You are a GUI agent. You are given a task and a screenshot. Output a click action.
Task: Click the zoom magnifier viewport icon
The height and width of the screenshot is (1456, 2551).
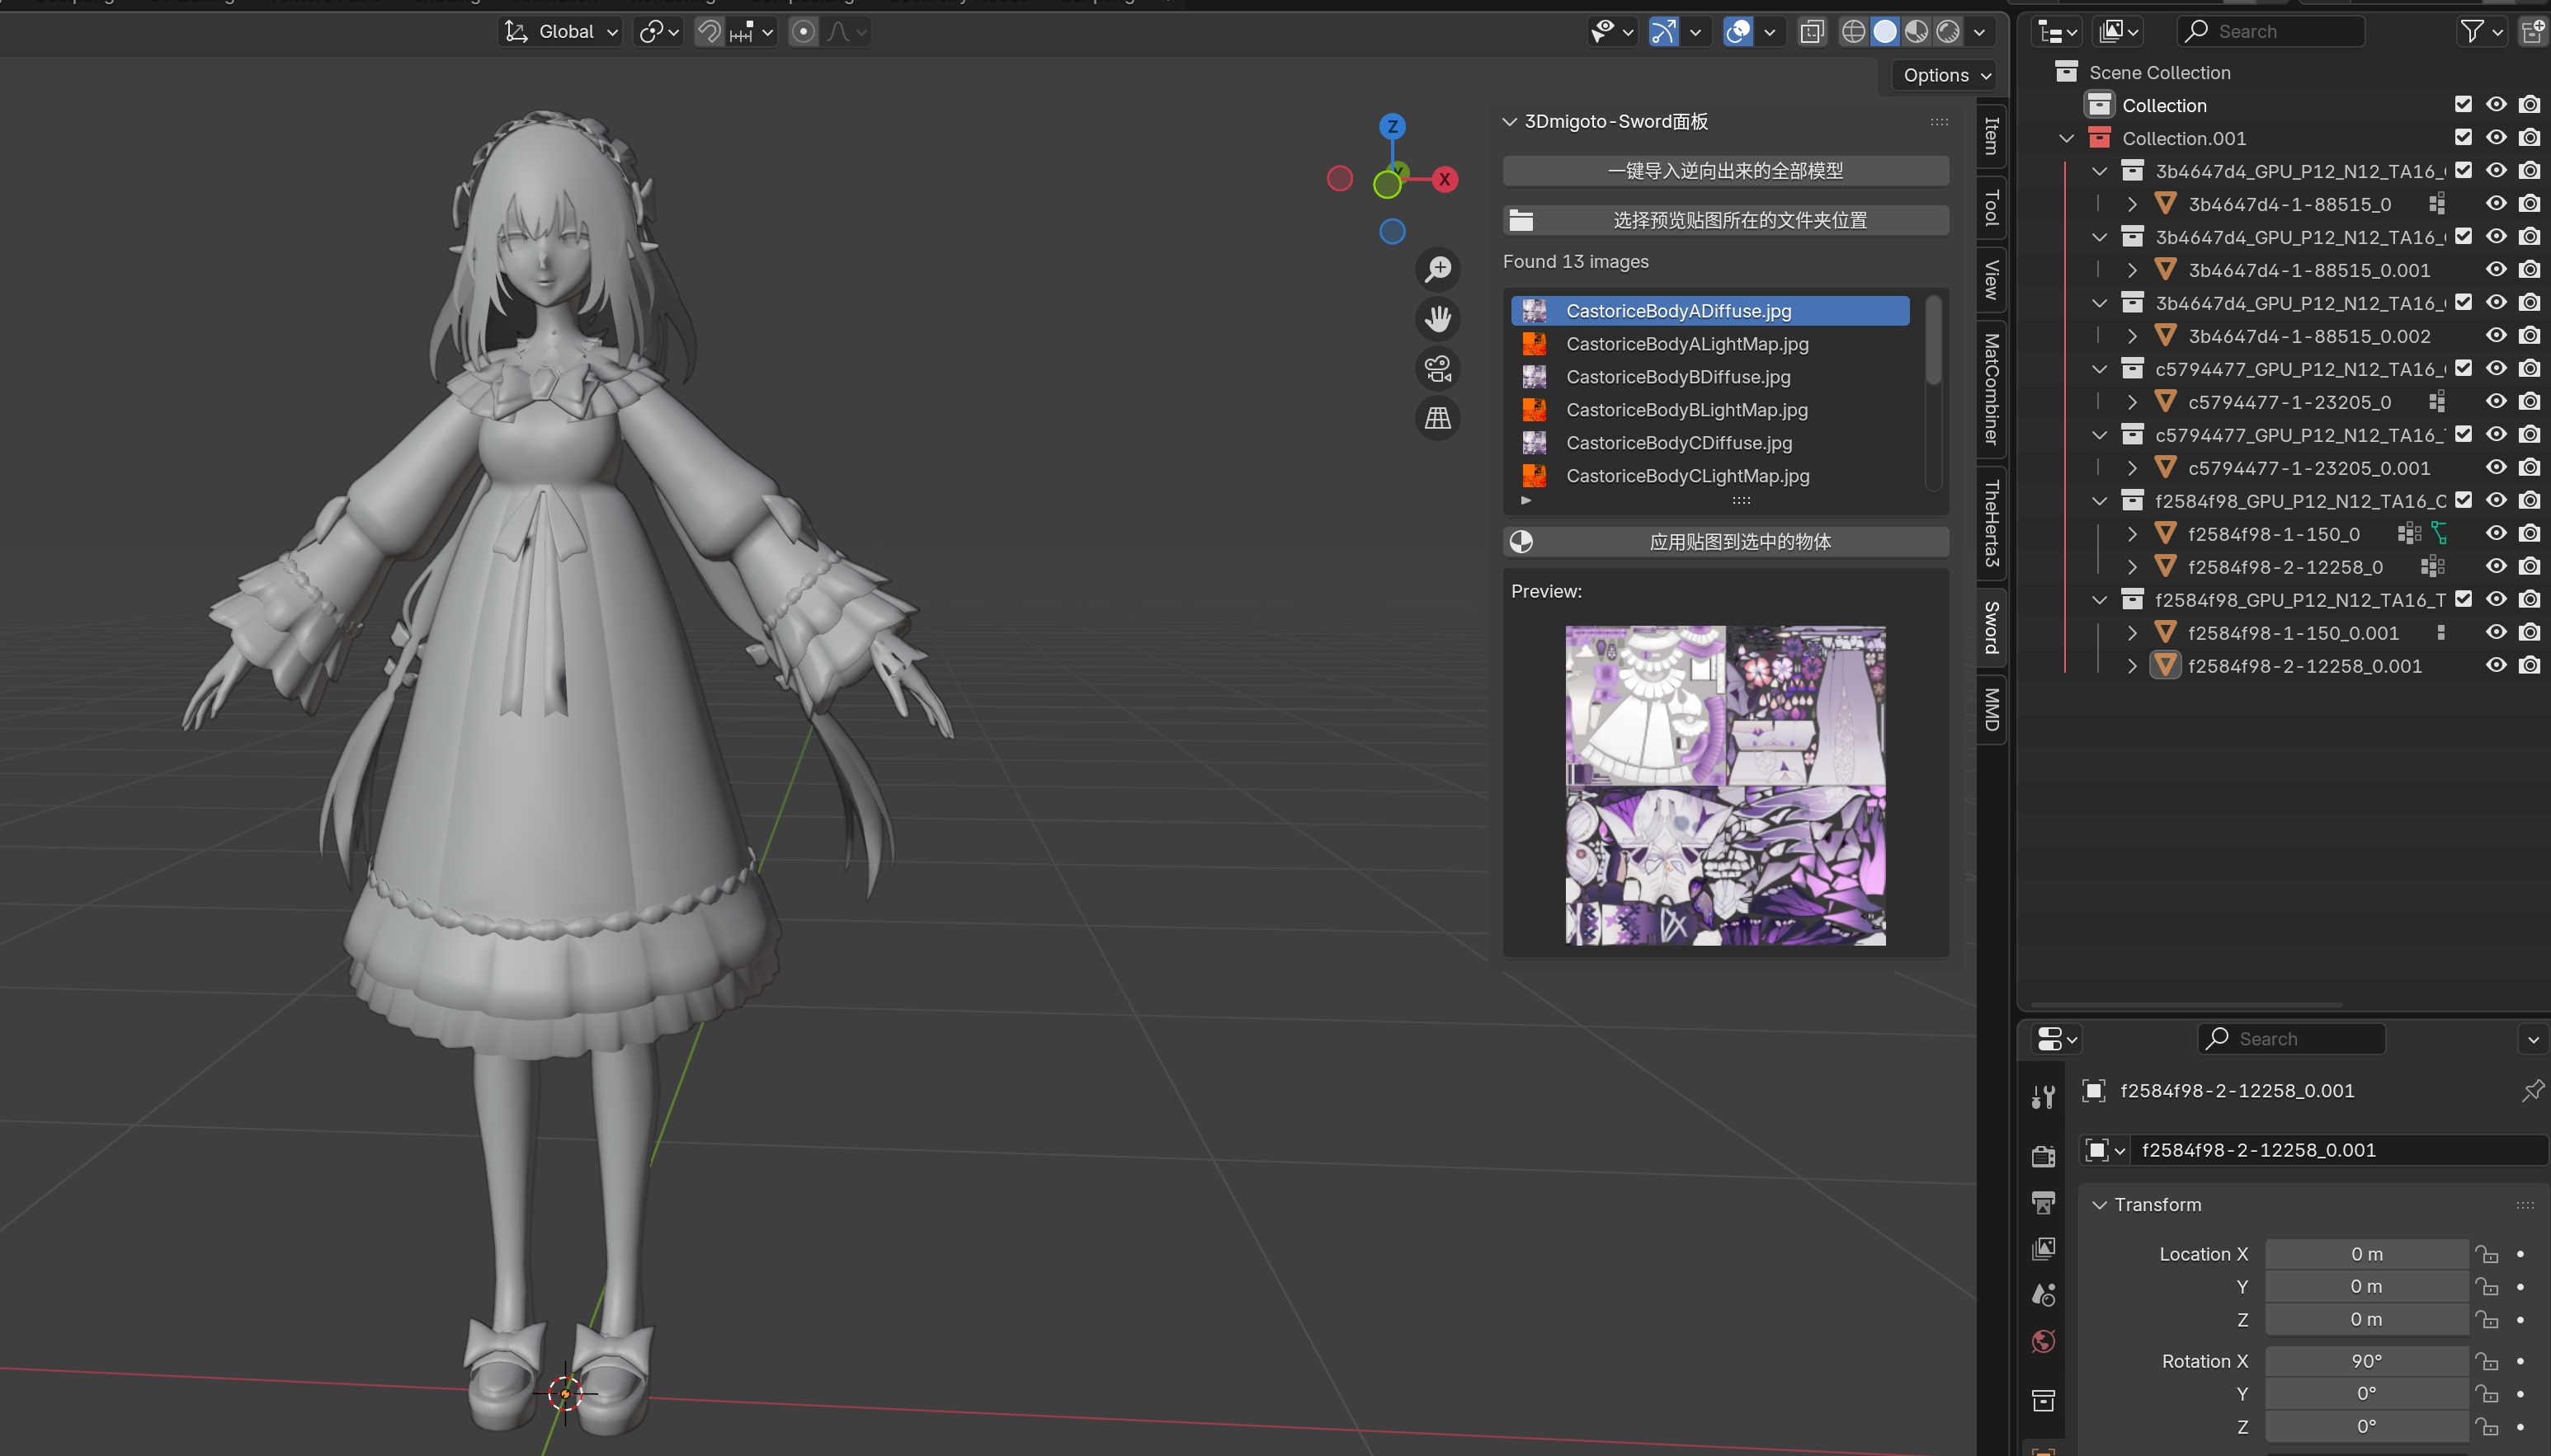click(1437, 270)
